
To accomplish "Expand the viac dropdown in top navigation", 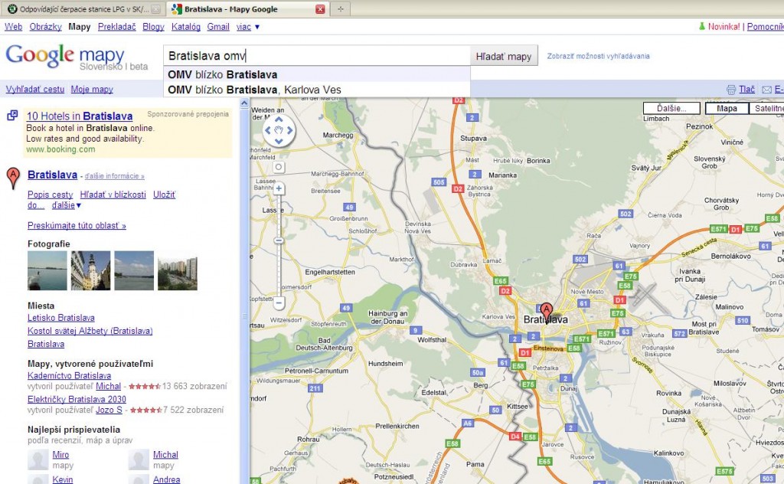I will tap(248, 27).
